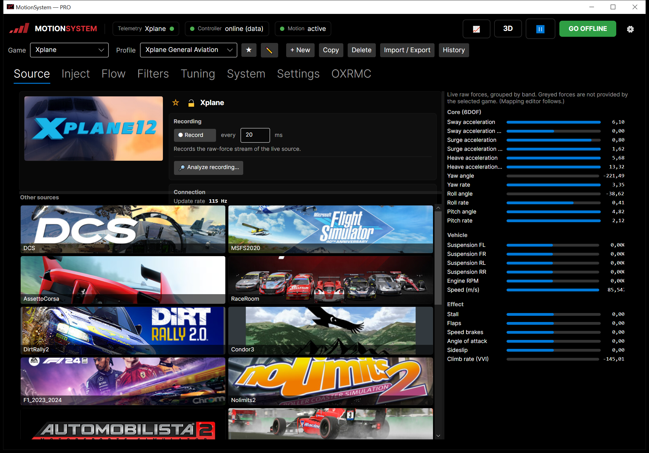Click the Stall effect bar
The height and width of the screenshot is (453, 649).
pos(554,315)
